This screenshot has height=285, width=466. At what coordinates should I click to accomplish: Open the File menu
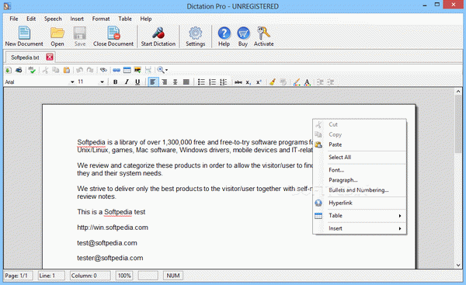14,19
